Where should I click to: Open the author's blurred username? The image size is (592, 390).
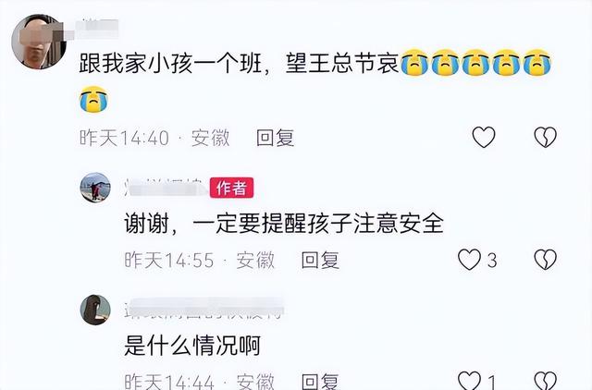(x=165, y=188)
